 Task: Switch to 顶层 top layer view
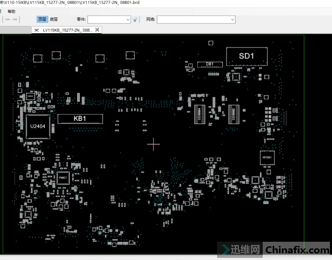(x=42, y=20)
